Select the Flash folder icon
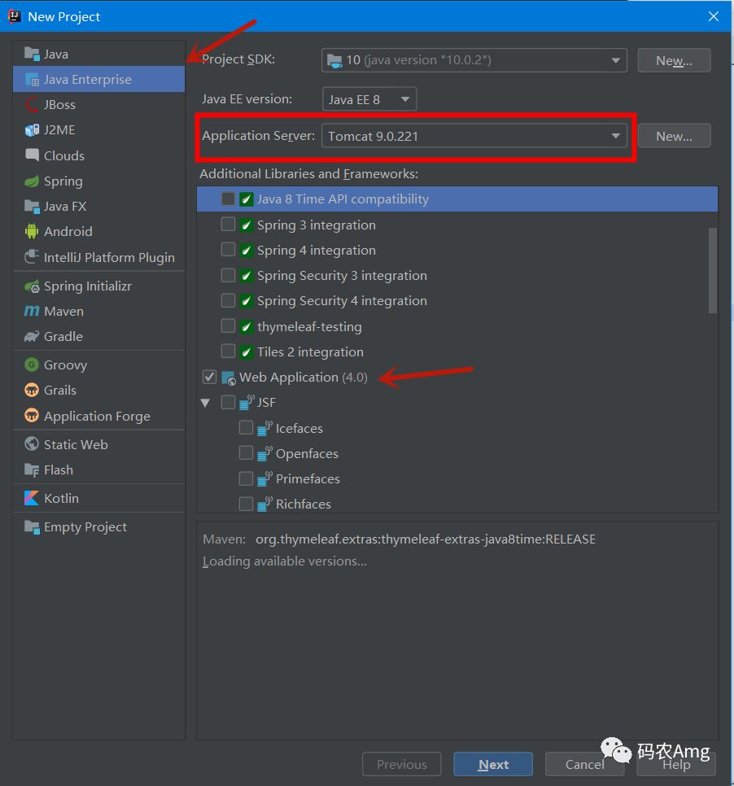Viewport: 734px width, 786px height. tap(32, 469)
